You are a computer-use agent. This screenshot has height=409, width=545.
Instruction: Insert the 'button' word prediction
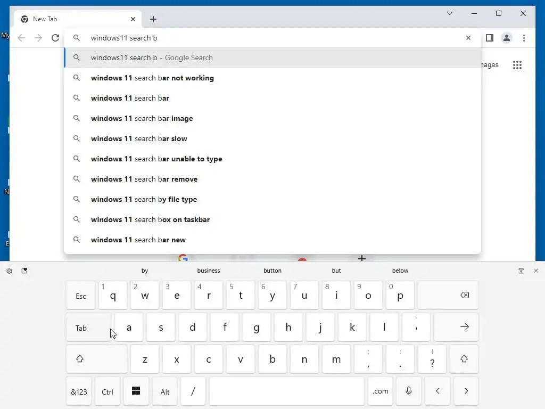coord(272,271)
